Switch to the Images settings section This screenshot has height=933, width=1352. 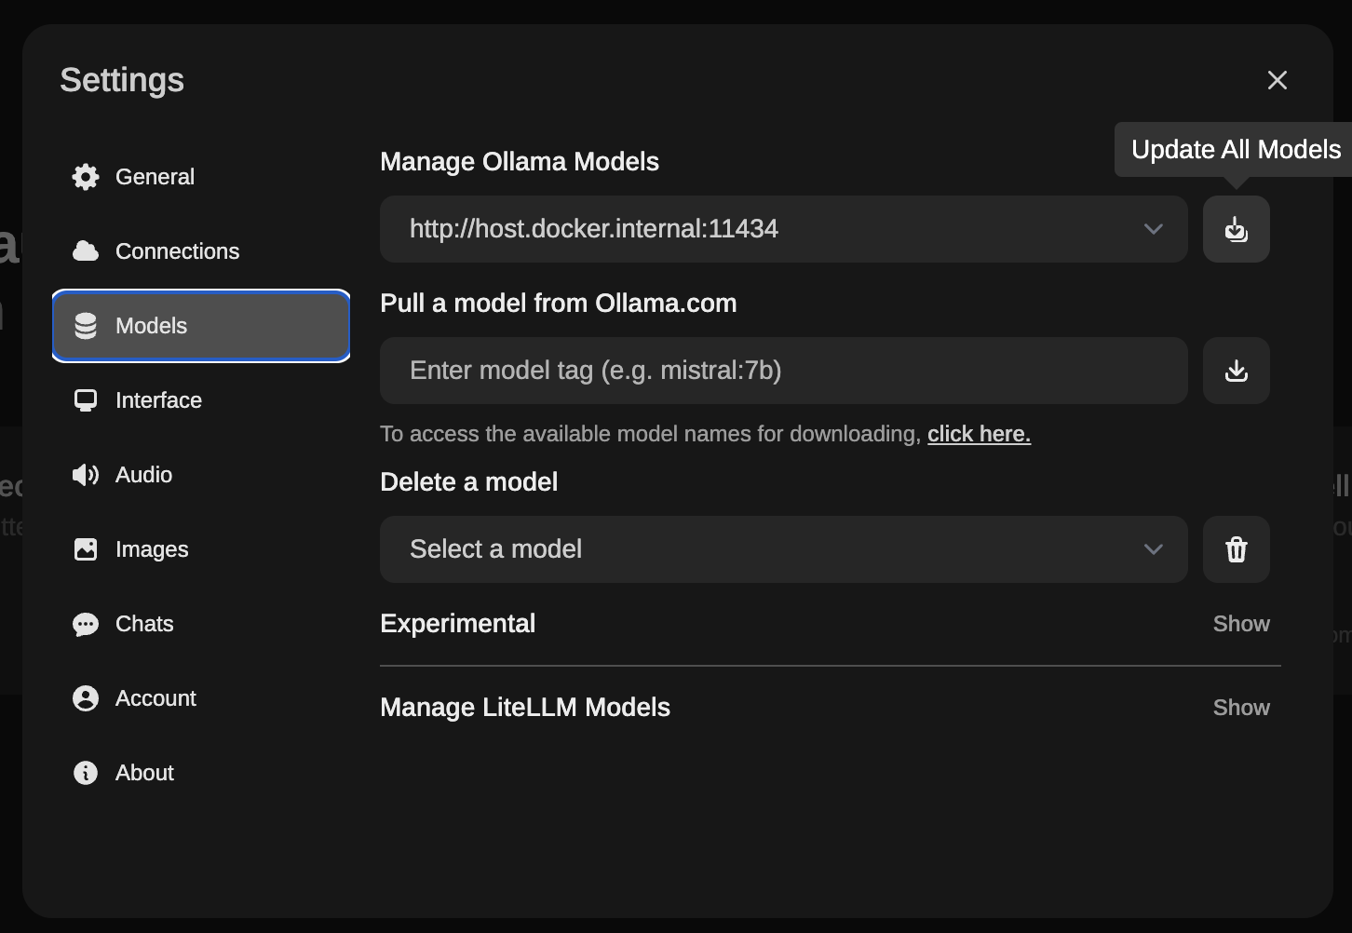[151, 548]
